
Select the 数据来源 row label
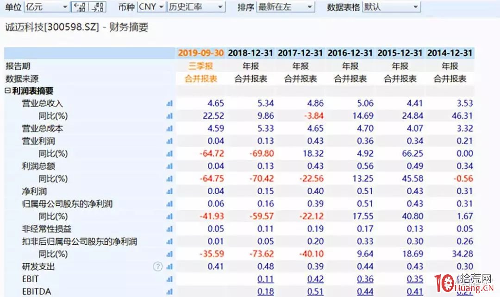[22, 78]
